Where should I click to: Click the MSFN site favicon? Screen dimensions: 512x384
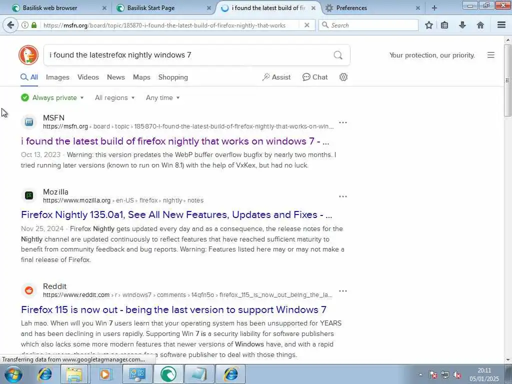coord(29,122)
